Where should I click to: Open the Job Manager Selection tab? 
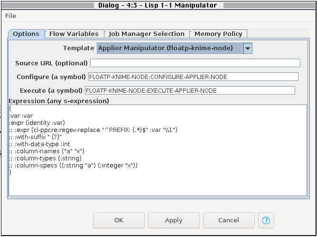(147, 34)
